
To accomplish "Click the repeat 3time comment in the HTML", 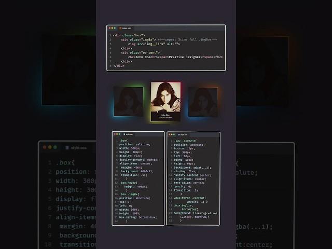I will tap(187, 39).
